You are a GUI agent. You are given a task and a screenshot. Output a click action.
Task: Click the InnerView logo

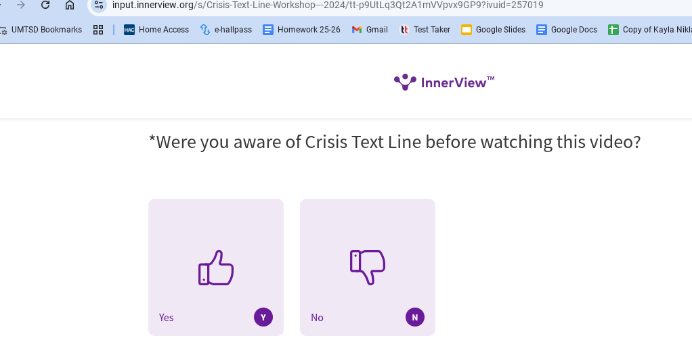pyautogui.click(x=444, y=82)
